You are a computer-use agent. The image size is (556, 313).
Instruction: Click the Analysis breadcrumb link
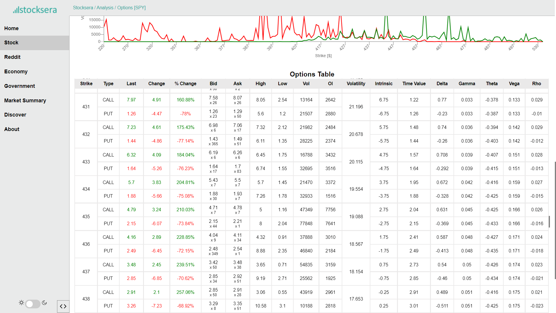coord(105,8)
